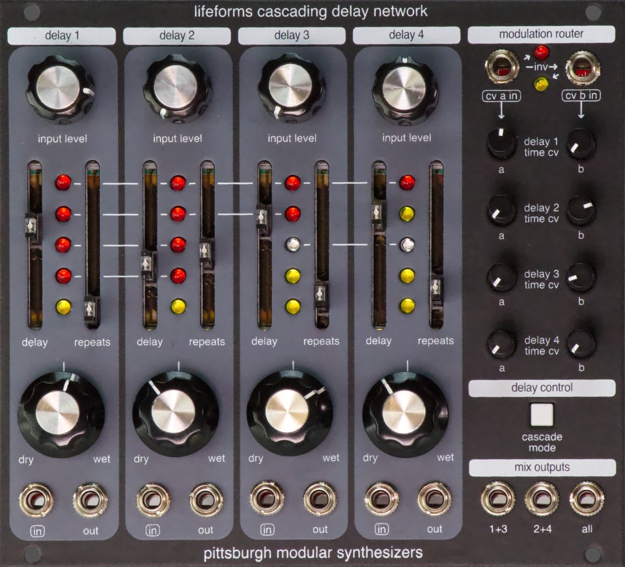Viewport: 625px width, 567px height.
Task: Click 'lifeforms cascading delay network' title text
Action: pos(311,11)
